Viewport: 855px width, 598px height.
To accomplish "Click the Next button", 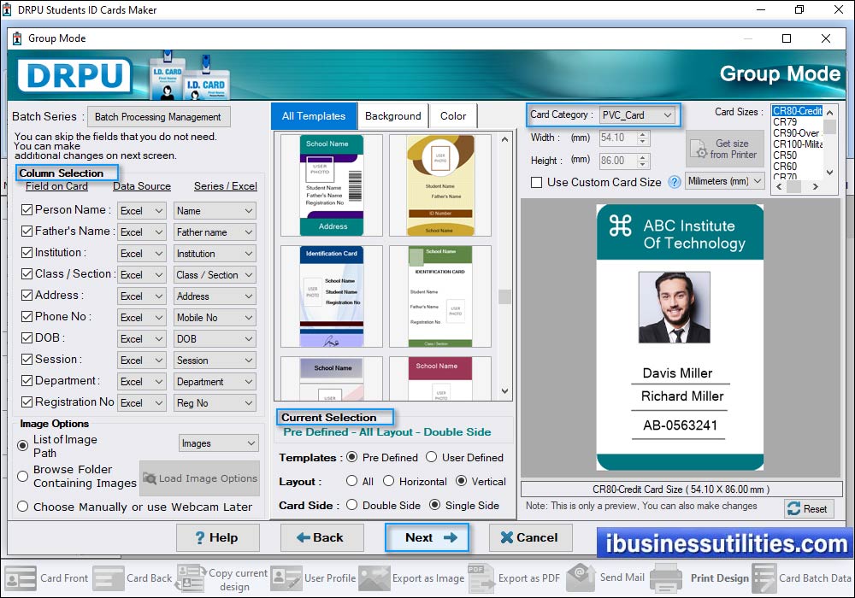I will tap(427, 538).
